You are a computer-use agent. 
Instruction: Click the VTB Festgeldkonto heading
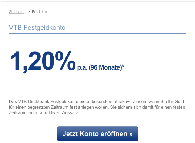[37, 28]
